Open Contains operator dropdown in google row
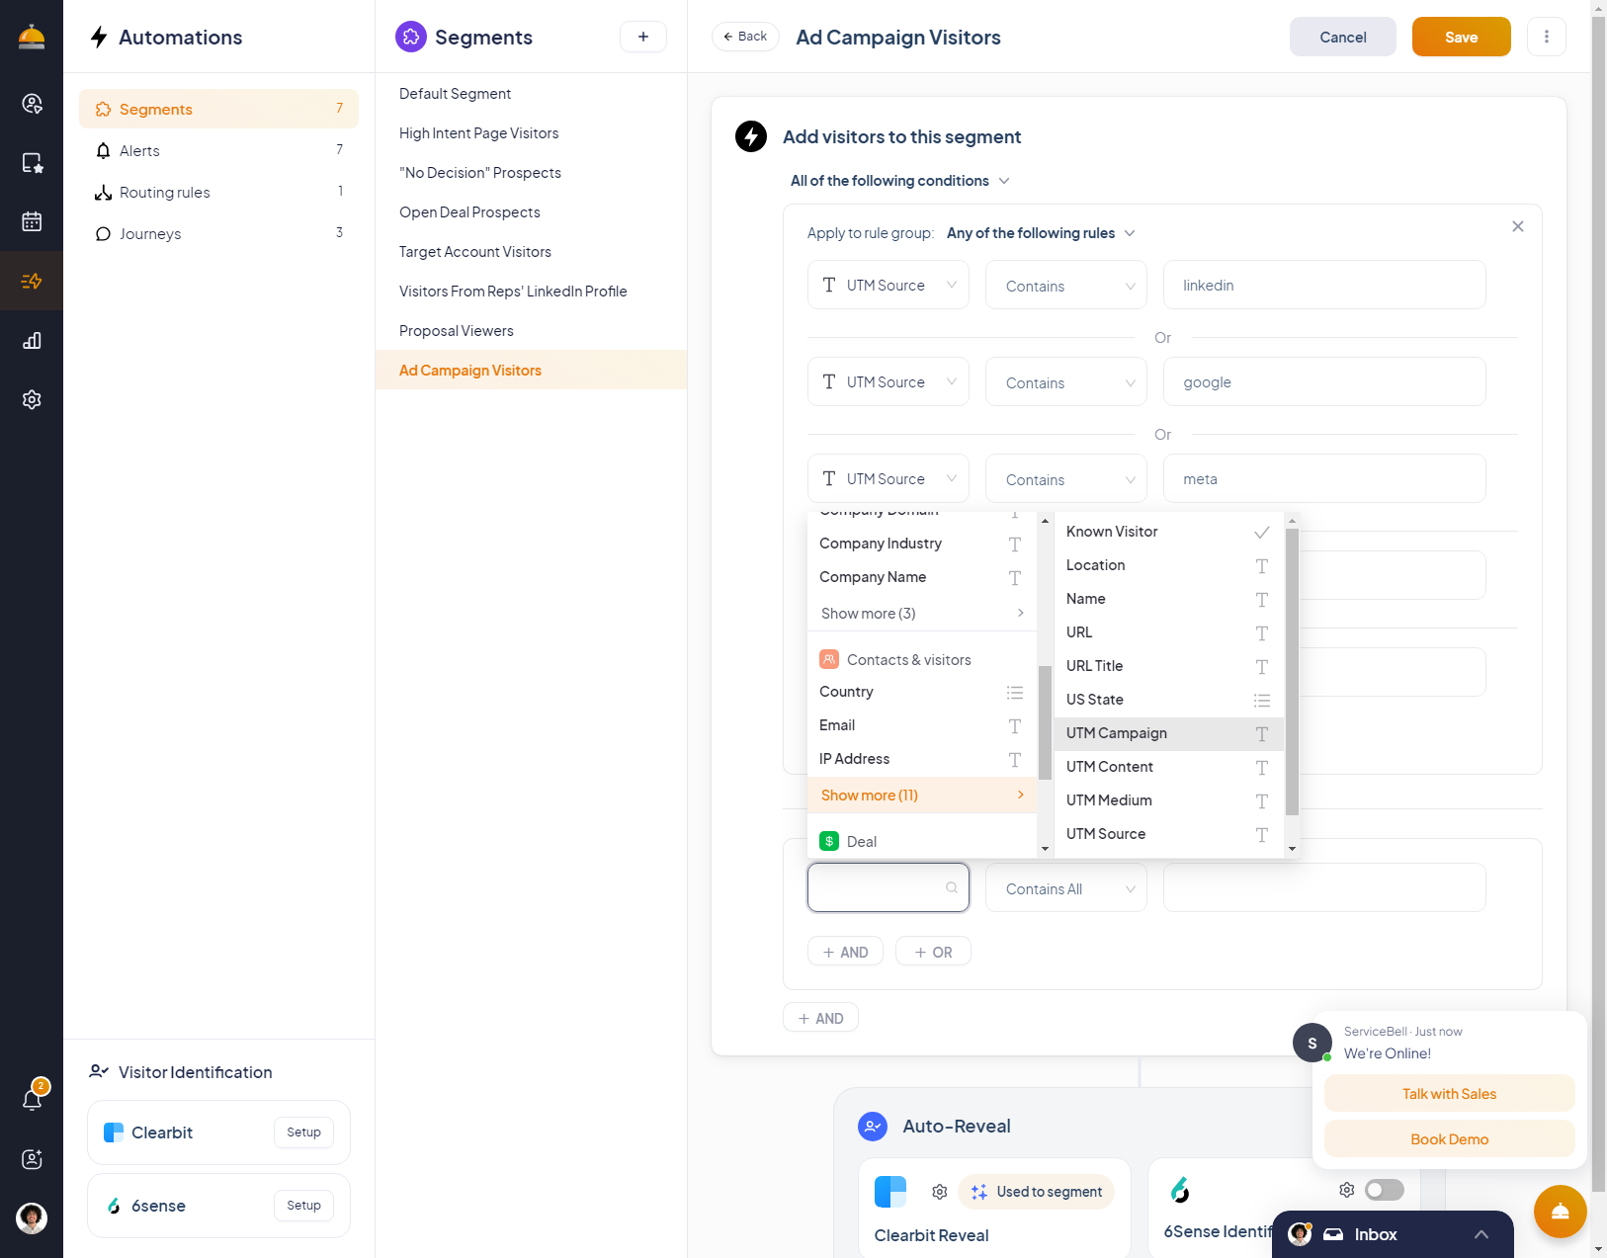The height and width of the screenshot is (1258, 1607). point(1066,381)
